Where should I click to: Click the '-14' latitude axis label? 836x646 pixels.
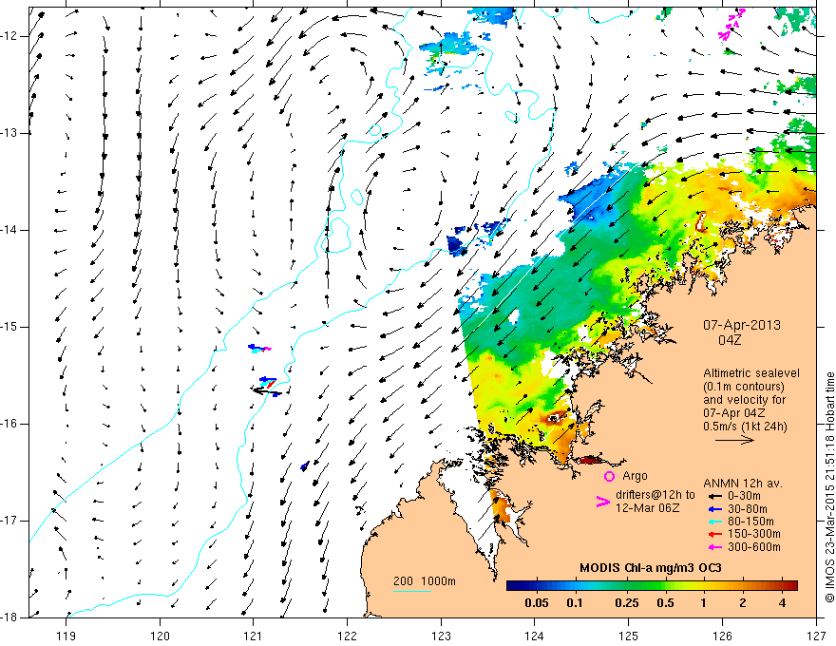[9, 230]
